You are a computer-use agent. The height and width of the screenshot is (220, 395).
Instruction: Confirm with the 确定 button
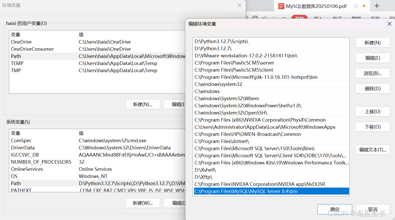tap(335, 209)
